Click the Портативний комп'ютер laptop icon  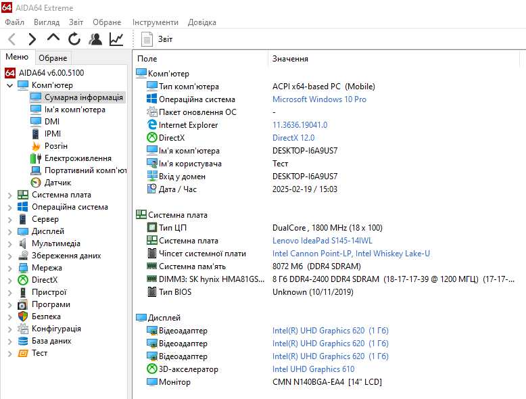coord(36,170)
